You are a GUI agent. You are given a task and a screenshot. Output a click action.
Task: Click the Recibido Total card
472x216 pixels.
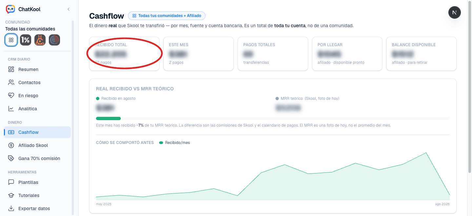(x=124, y=54)
